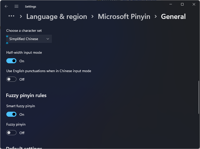Open the hamburger navigation menu
200x149 pixels.
16,6
